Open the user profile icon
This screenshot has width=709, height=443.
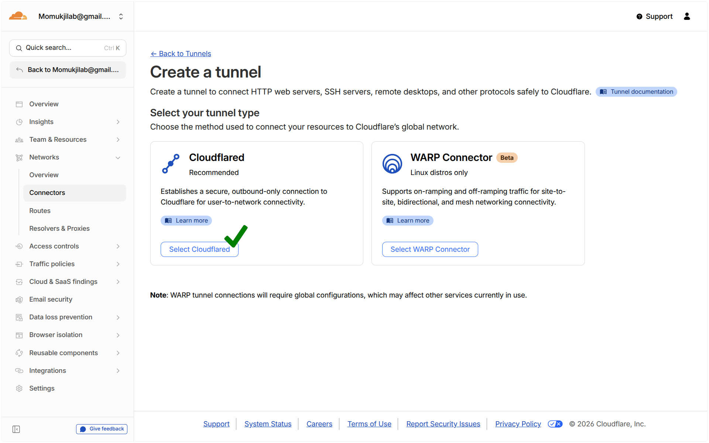click(686, 16)
